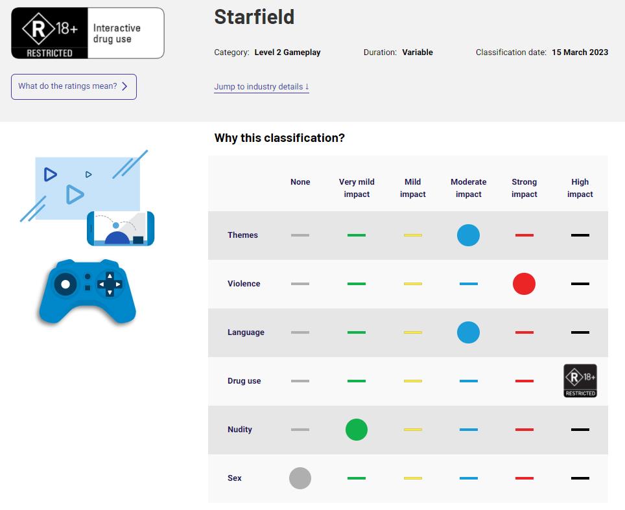Click chevron arrow on ratings meaning button

click(125, 86)
